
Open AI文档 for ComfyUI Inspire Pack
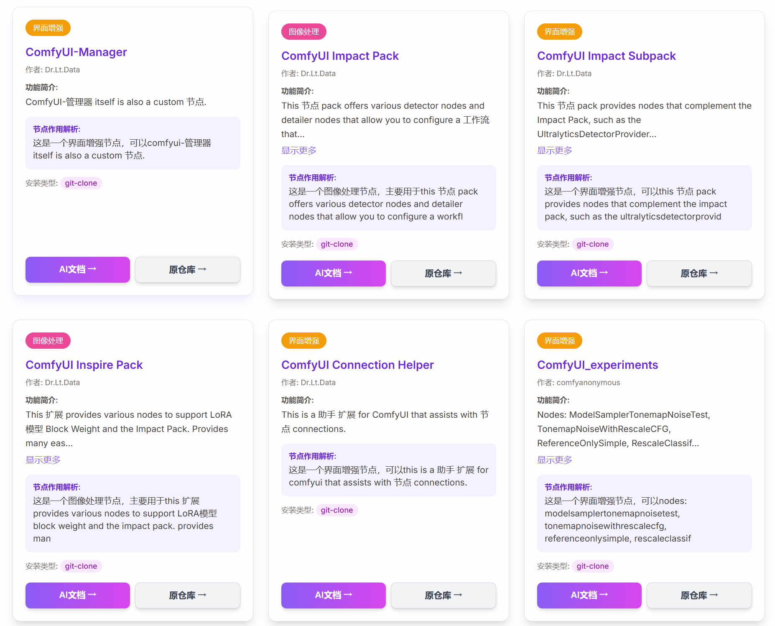pyautogui.click(x=78, y=595)
